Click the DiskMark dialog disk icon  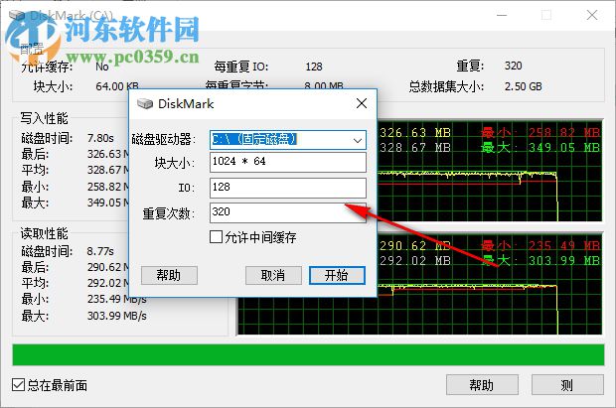(145, 103)
